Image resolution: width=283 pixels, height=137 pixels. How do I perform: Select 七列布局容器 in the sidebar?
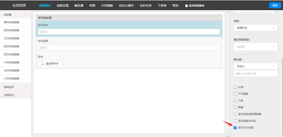tap(15, 70)
